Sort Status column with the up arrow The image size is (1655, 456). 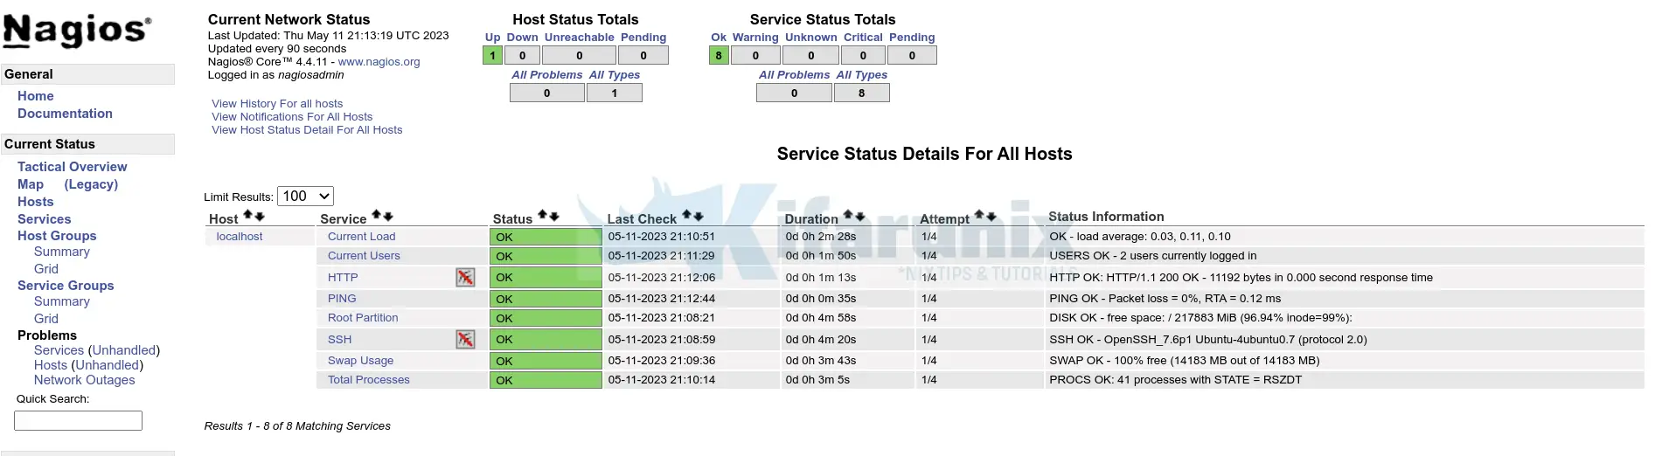542,215
